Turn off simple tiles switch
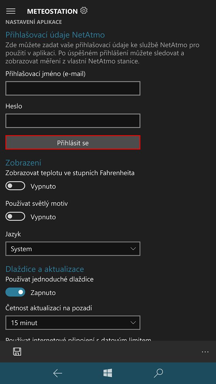Viewport: 216px width, 384px height. pos(15,292)
